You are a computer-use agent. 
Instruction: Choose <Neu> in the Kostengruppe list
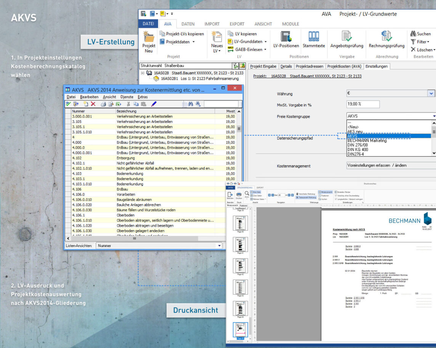click(x=353, y=127)
